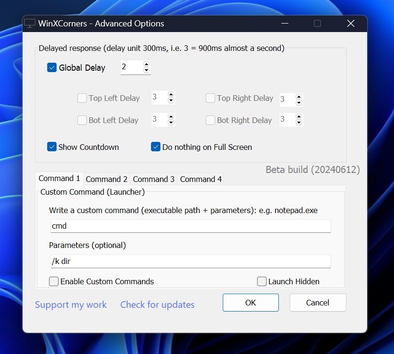The image size is (394, 354).
Task: Disable Do nothing on Full Screen
Action: click(x=156, y=147)
